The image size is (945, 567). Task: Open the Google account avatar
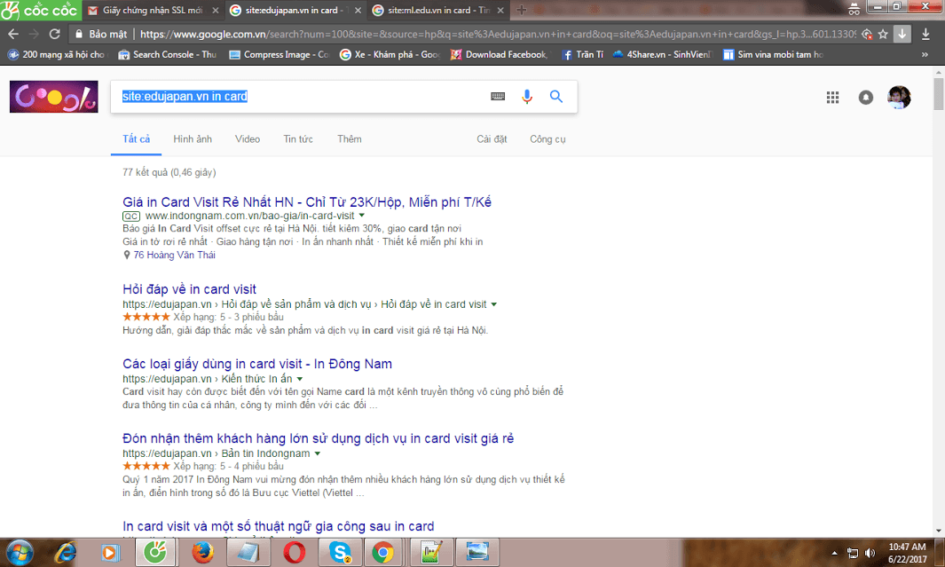899,97
